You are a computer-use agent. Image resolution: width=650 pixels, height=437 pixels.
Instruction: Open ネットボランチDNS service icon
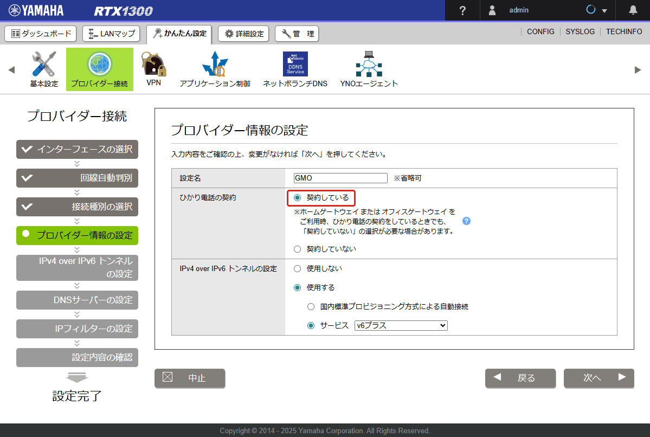[295, 65]
